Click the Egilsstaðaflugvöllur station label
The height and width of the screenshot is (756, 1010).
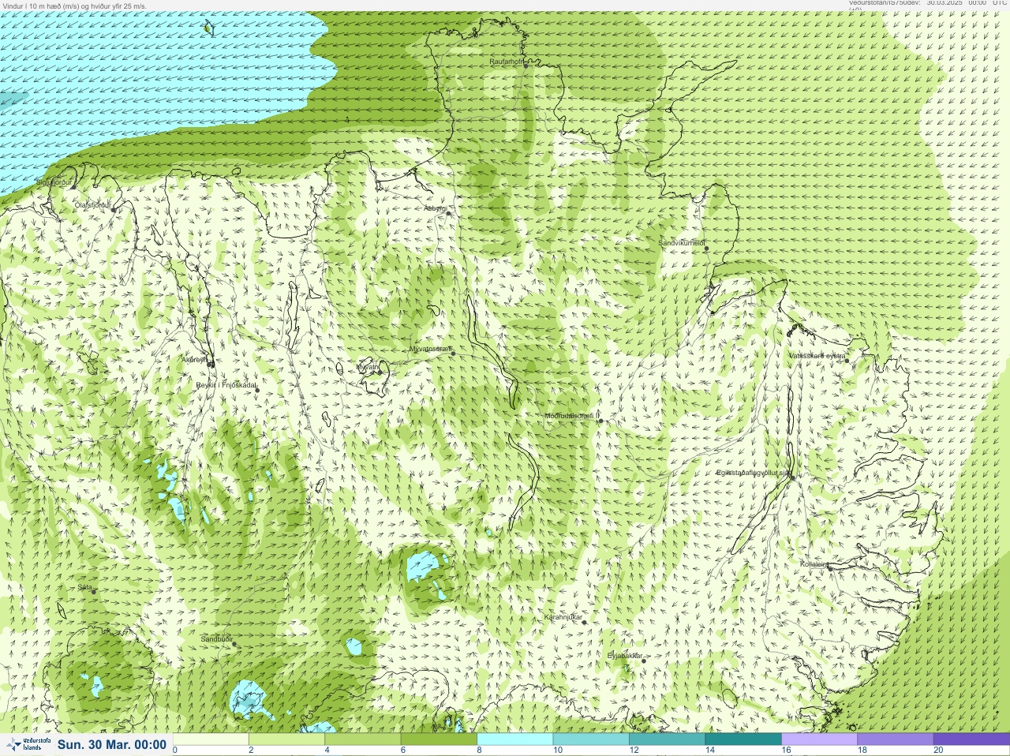point(752,472)
